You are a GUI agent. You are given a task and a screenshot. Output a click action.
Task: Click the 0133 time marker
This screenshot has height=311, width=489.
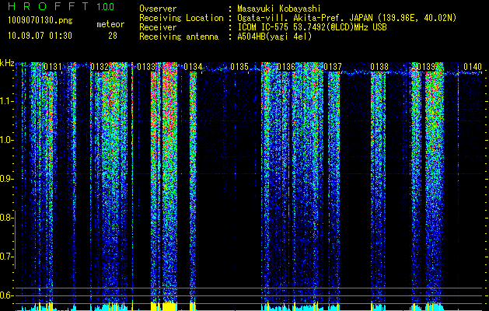(146, 67)
